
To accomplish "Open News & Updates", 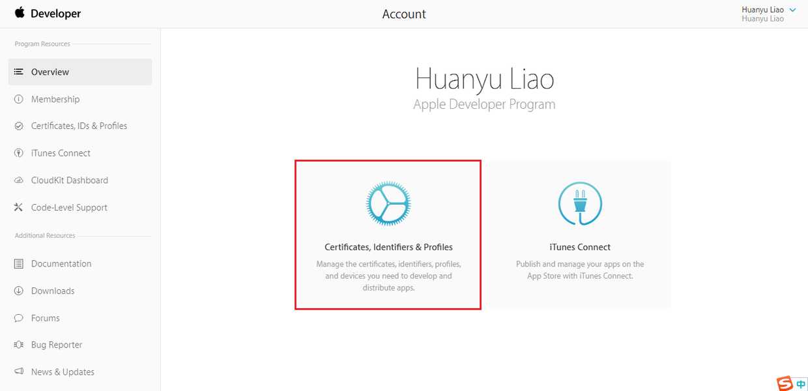I will (63, 372).
